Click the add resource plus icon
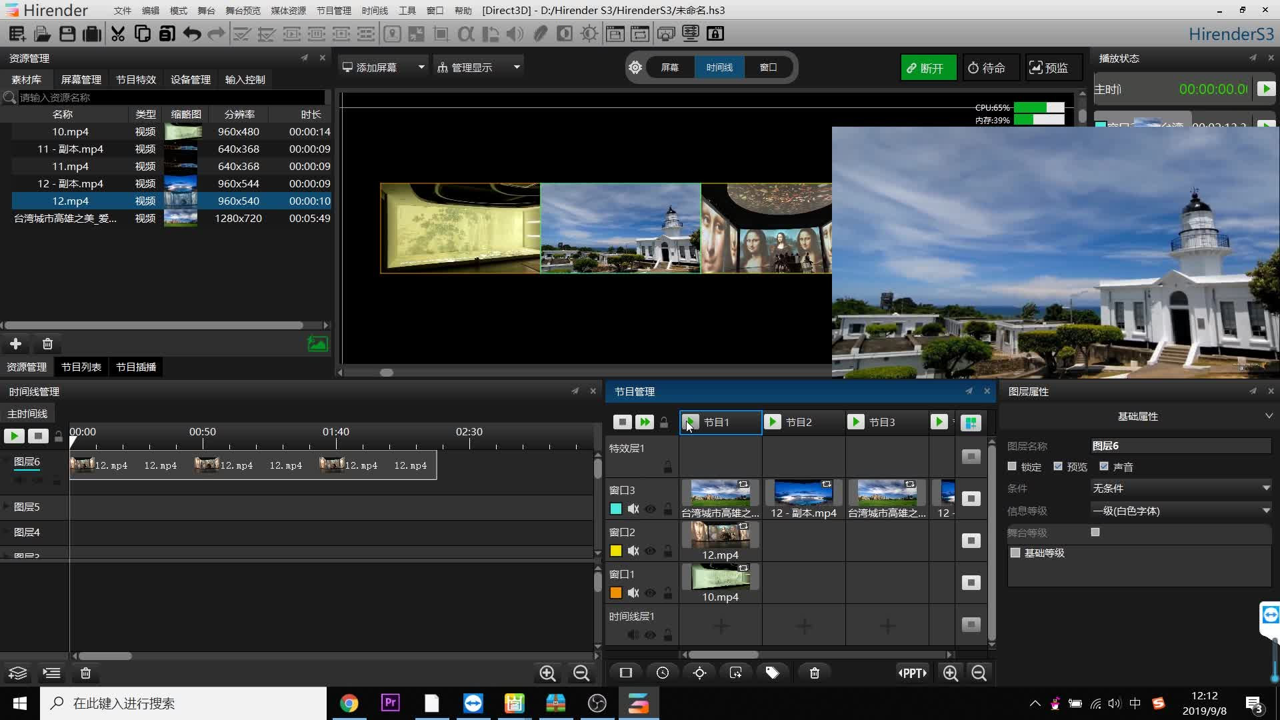This screenshot has height=720, width=1280. point(15,344)
